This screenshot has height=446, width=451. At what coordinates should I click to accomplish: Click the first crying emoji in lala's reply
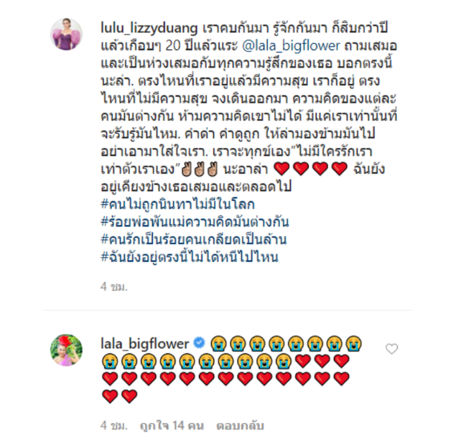[218, 343]
